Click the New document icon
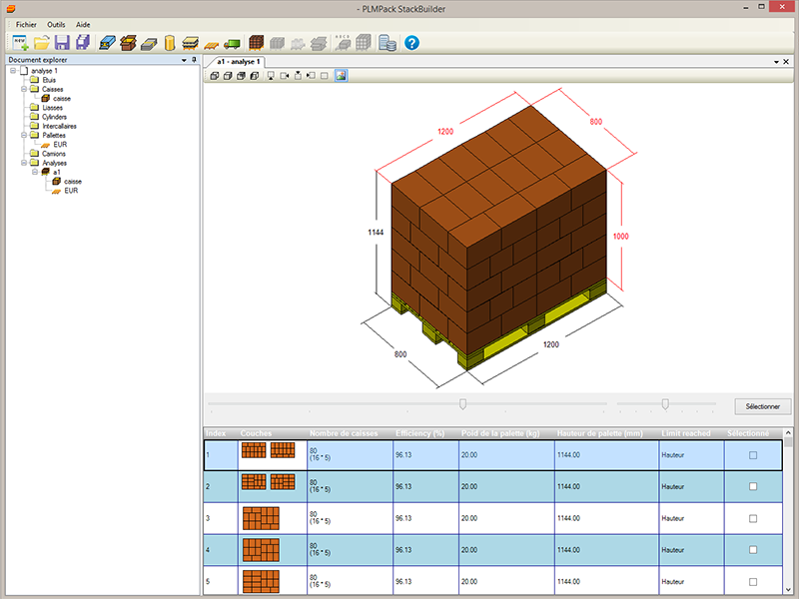Screen dimensions: 799x599 coord(20,43)
